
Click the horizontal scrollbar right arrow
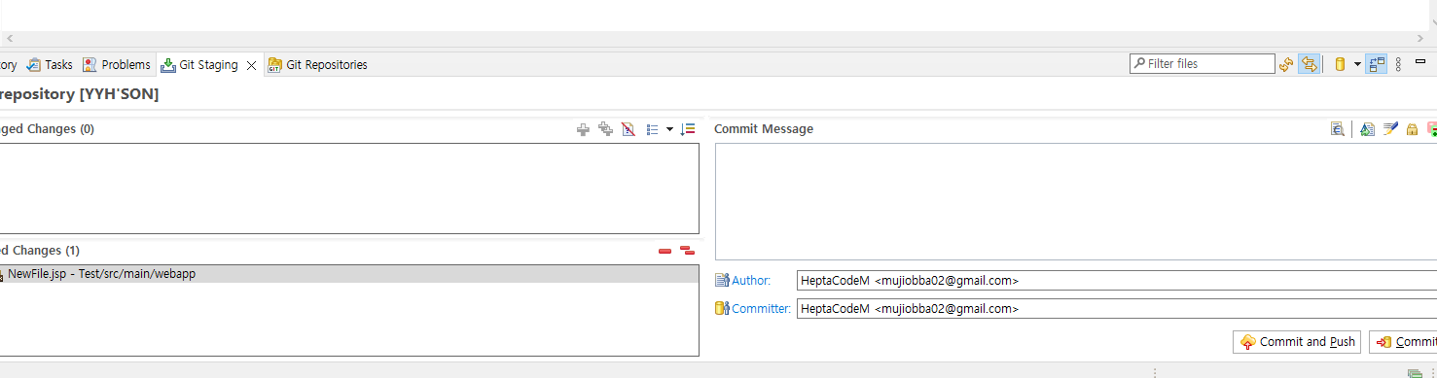1421,38
